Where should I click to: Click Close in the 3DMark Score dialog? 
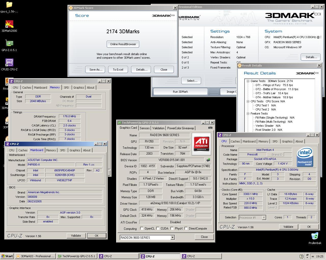pyautogui.click(x=164, y=70)
